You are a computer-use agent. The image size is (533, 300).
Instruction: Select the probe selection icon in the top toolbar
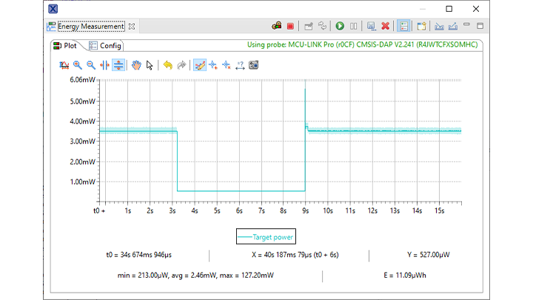coord(277,26)
